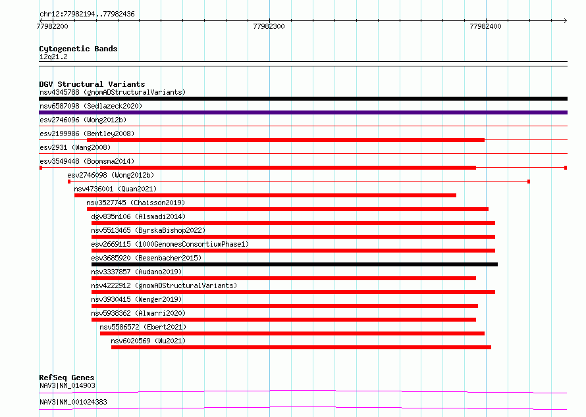Viewport: 586px width, 417px height.
Task: Select the red esv2199986 variant bar
Action: (286, 140)
